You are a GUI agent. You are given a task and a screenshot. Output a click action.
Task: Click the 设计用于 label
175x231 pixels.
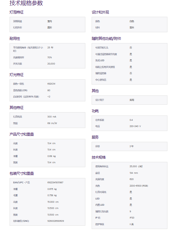coord(100,100)
